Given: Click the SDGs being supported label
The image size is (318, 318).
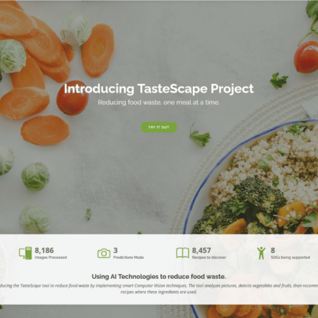Looking at the screenshot, I should click(290, 257).
